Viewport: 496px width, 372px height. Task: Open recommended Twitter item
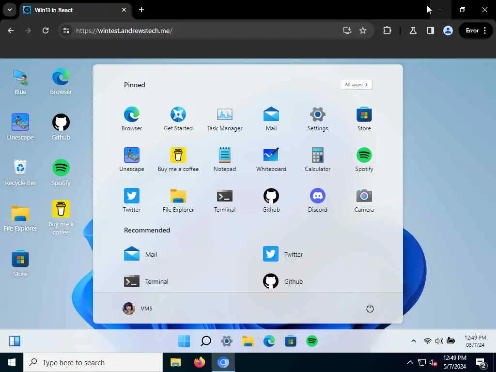[283, 254]
